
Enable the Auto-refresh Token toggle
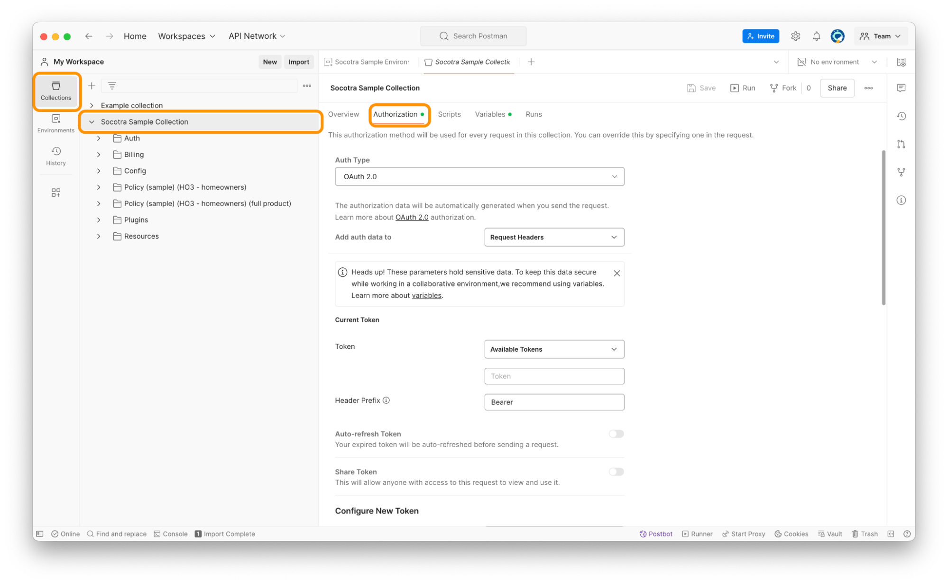[616, 434]
